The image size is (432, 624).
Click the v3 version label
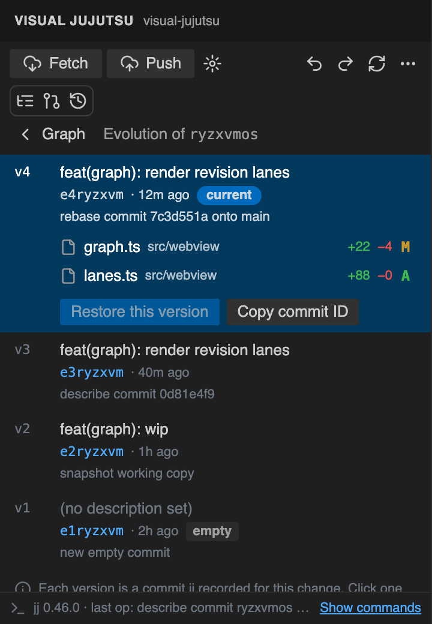[x=22, y=350]
